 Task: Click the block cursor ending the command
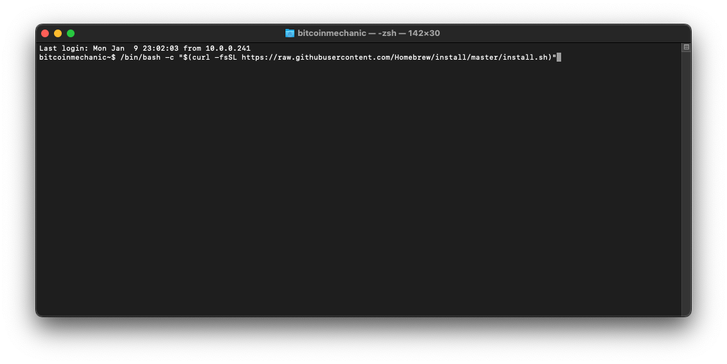point(559,58)
